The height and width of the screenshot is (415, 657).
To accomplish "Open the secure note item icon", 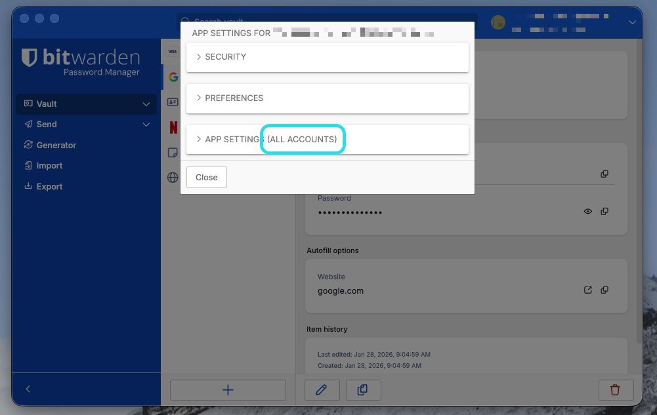I will point(172,152).
